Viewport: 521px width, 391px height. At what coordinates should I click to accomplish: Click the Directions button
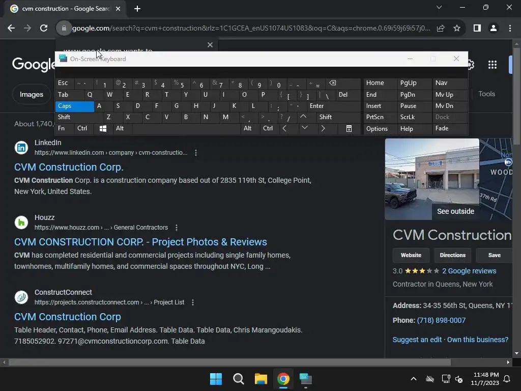[452, 256]
